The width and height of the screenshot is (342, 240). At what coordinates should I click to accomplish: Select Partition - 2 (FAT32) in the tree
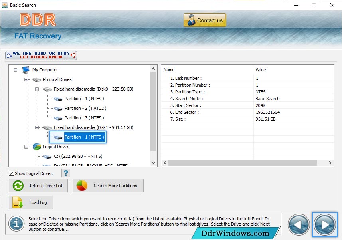coord(85,108)
